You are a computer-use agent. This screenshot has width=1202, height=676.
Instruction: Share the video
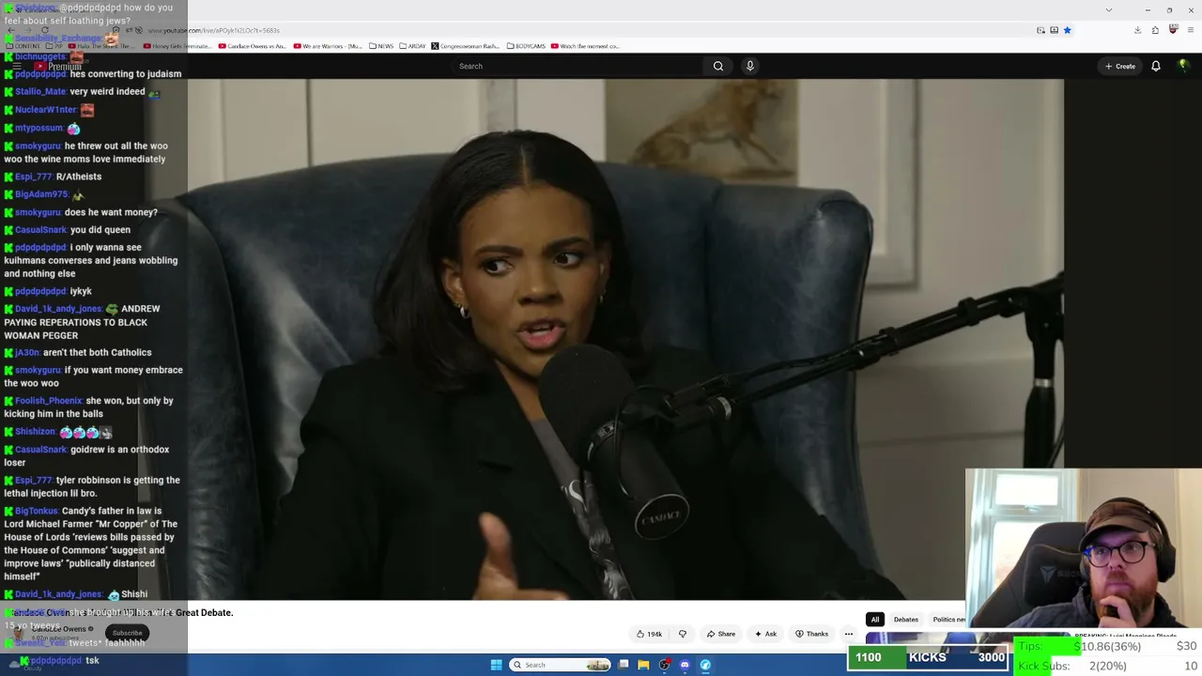tap(721, 634)
